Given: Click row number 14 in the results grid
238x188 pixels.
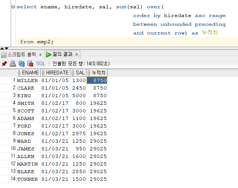Looking at the screenshot, I should (x=13, y=179).
